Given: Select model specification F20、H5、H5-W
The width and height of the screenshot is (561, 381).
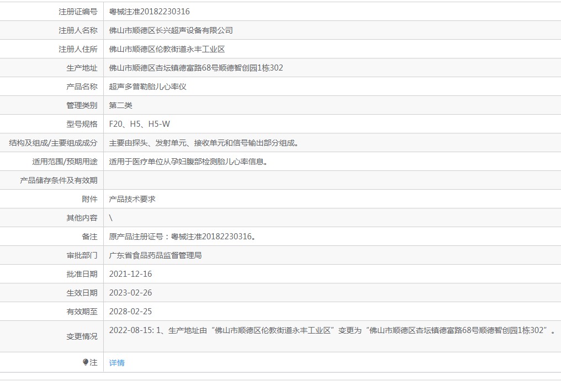Looking at the screenshot, I should (x=140, y=124).
